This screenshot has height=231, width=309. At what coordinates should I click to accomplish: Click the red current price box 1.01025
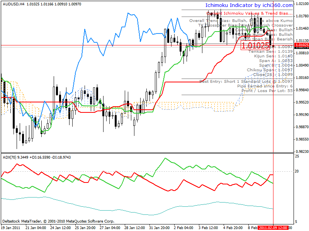coord(255,45)
